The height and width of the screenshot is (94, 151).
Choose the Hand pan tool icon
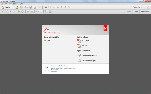[23, 11]
